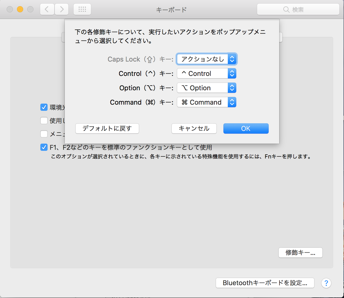This screenshot has width=344, height=298.
Task: Click the forward navigation arrow in the toolbar
Action: (x=61, y=9)
